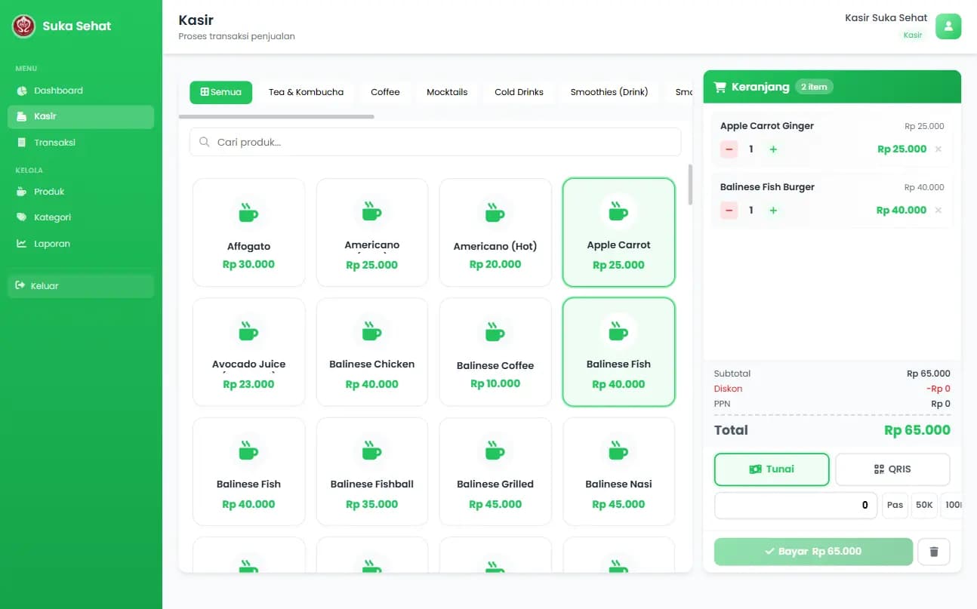Filter products by Tea & Kombucha
The height and width of the screenshot is (609, 977).
[306, 92]
